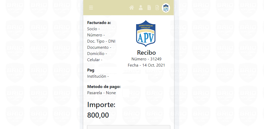264x129 pixels.
Task: Click the 'Doc. Tipo - DNI' line
Action: (x=101, y=41)
